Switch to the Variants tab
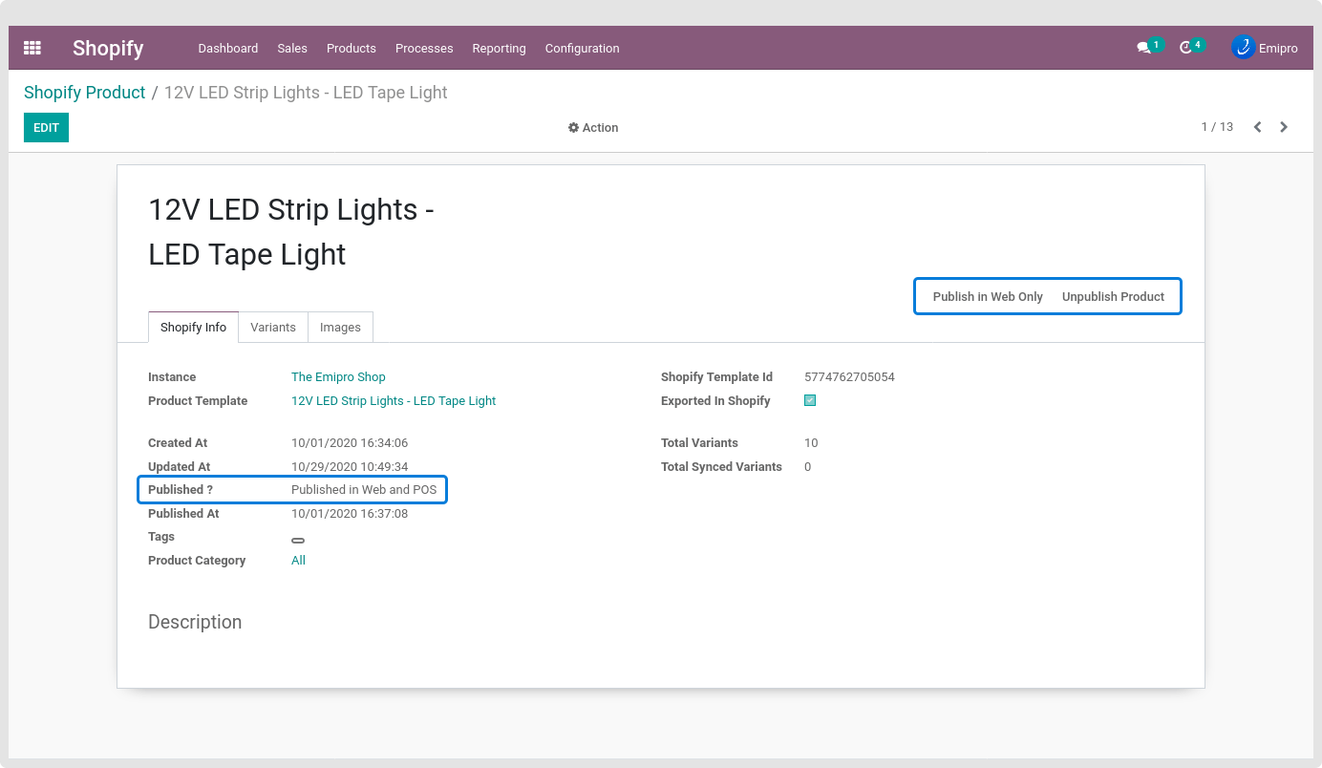The height and width of the screenshot is (768, 1322). tap(273, 328)
